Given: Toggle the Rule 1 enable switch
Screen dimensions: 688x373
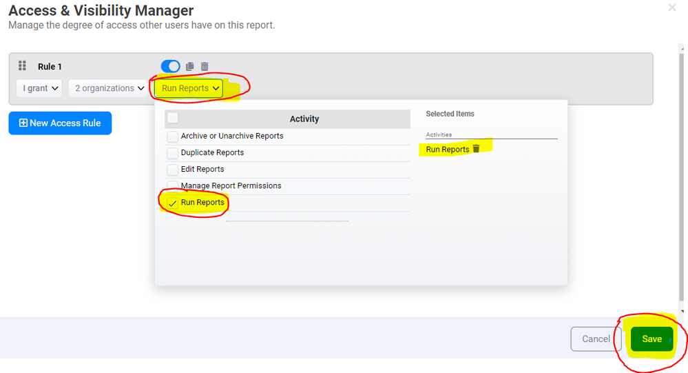Looking at the screenshot, I should tap(170, 66).
